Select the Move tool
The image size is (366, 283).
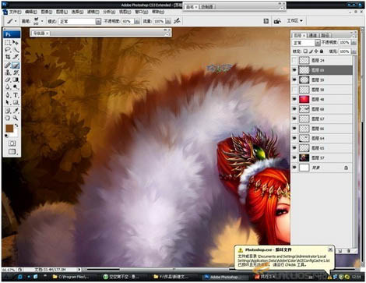pyautogui.click(x=16, y=43)
